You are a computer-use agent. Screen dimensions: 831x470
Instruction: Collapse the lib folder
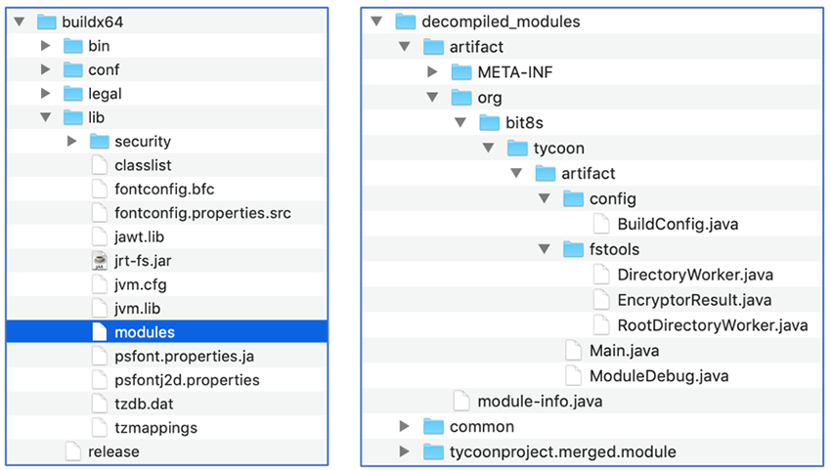click(x=45, y=117)
